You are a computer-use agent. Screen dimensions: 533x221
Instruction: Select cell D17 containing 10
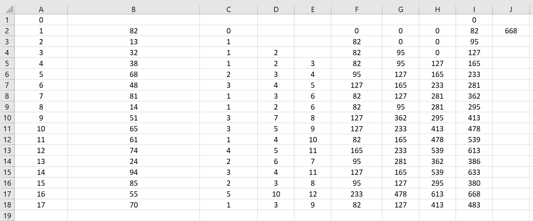[276, 194]
